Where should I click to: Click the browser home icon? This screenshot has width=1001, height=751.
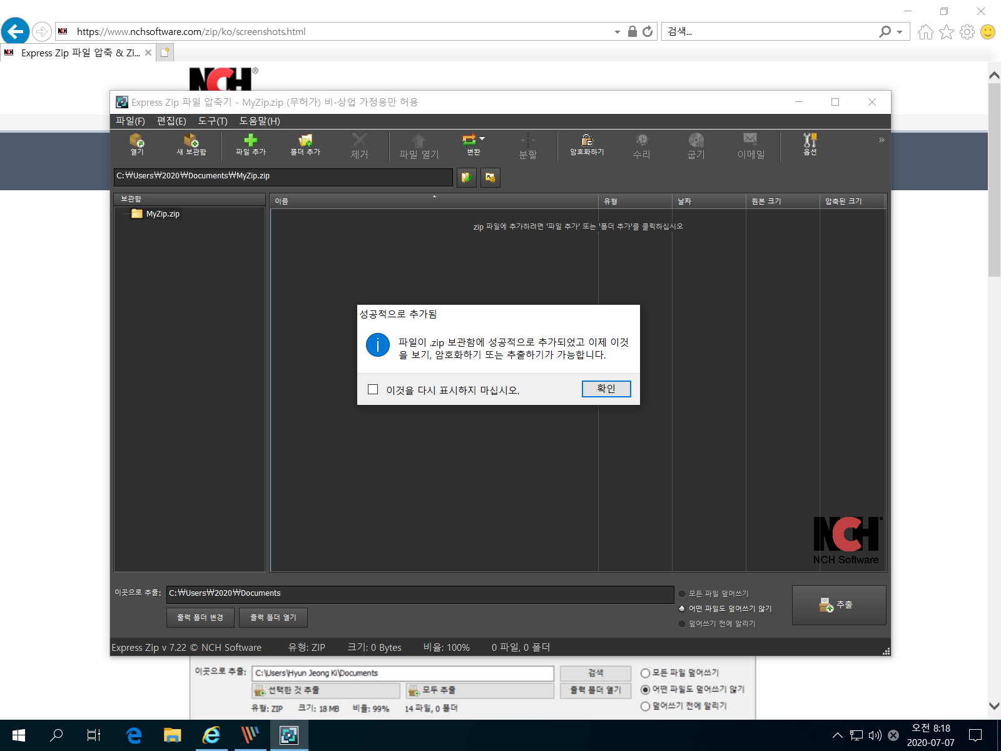[926, 32]
